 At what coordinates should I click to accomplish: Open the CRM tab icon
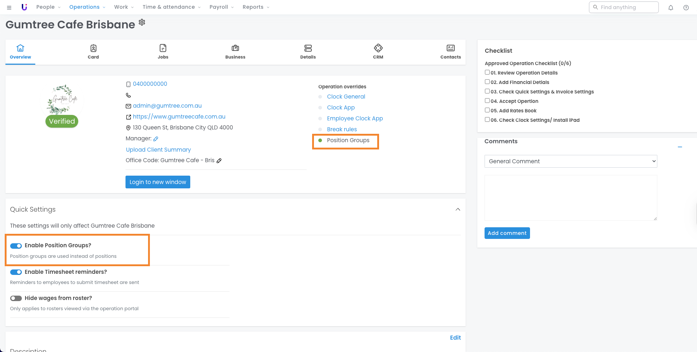(x=378, y=48)
